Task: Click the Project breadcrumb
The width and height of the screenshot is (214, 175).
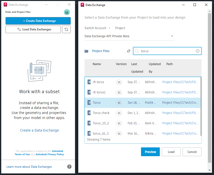Action: coord(120,28)
